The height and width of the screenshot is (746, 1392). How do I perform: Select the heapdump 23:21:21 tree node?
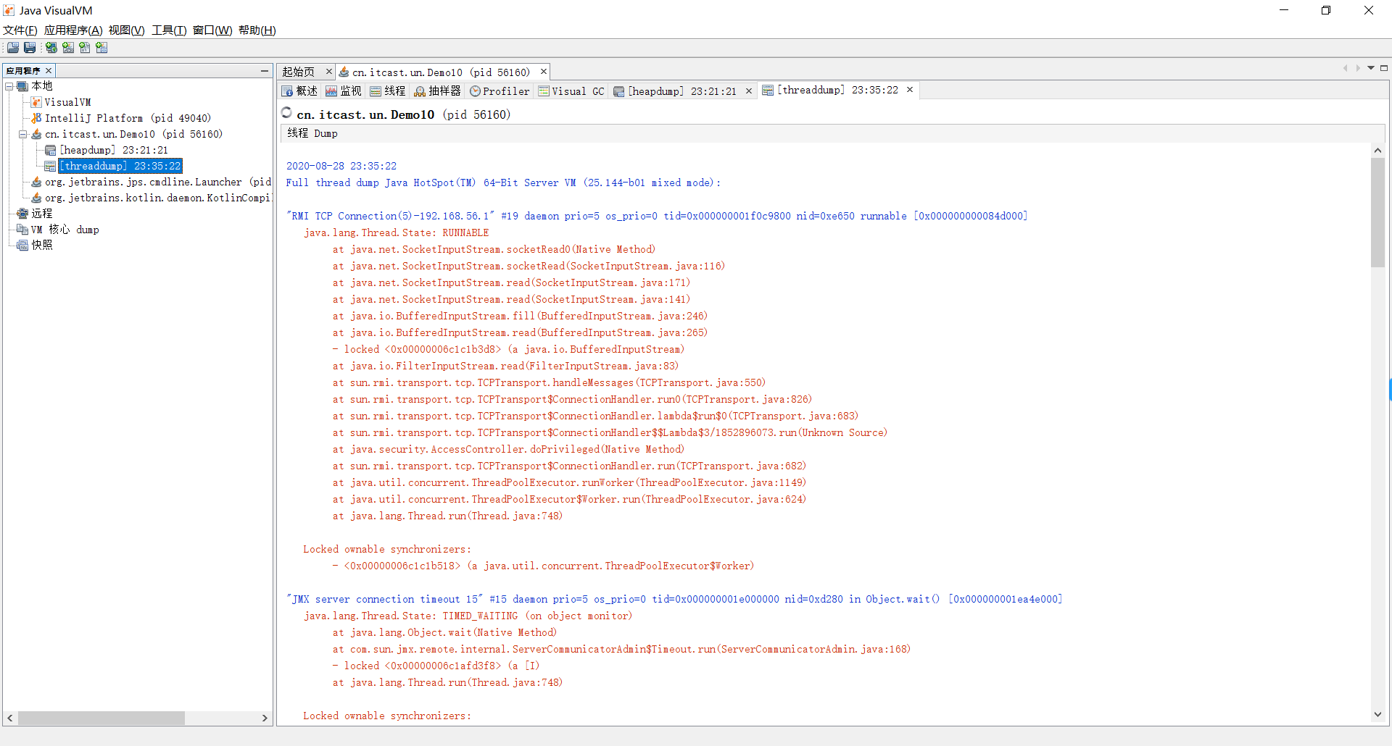pyautogui.click(x=113, y=150)
